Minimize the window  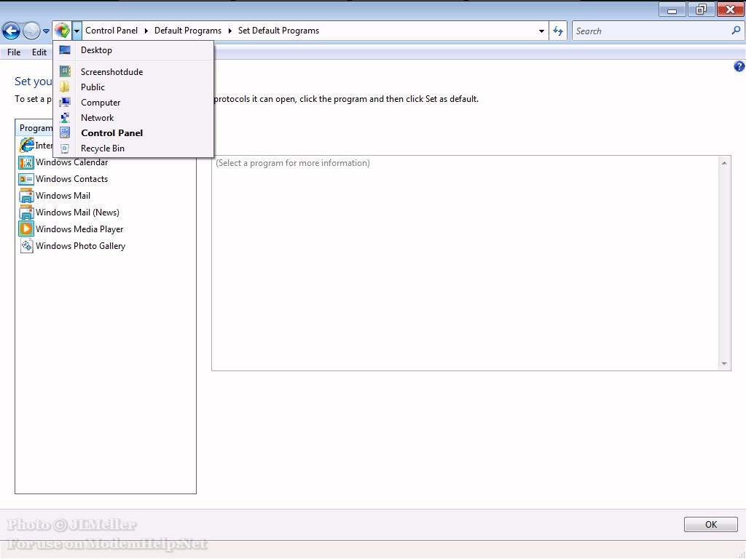click(672, 9)
